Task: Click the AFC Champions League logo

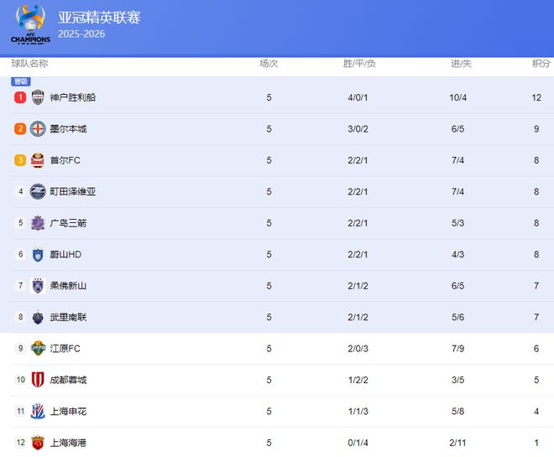Action: [x=30, y=25]
